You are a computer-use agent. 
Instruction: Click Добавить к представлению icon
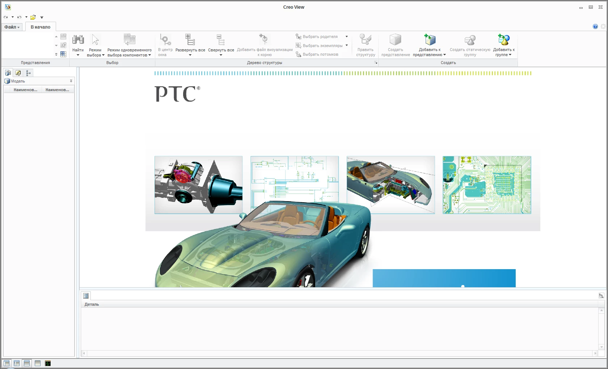tap(430, 40)
